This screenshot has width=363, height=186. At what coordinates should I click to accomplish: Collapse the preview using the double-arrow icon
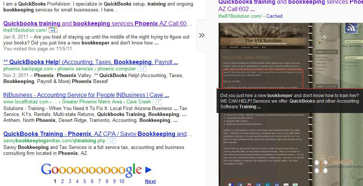202,36
